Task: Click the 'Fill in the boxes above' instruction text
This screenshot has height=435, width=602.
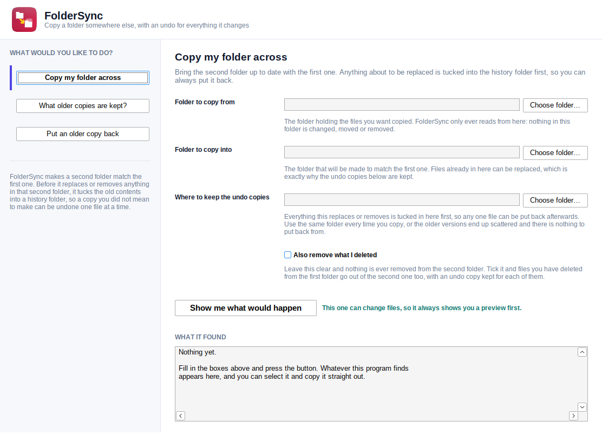Action: [293, 372]
